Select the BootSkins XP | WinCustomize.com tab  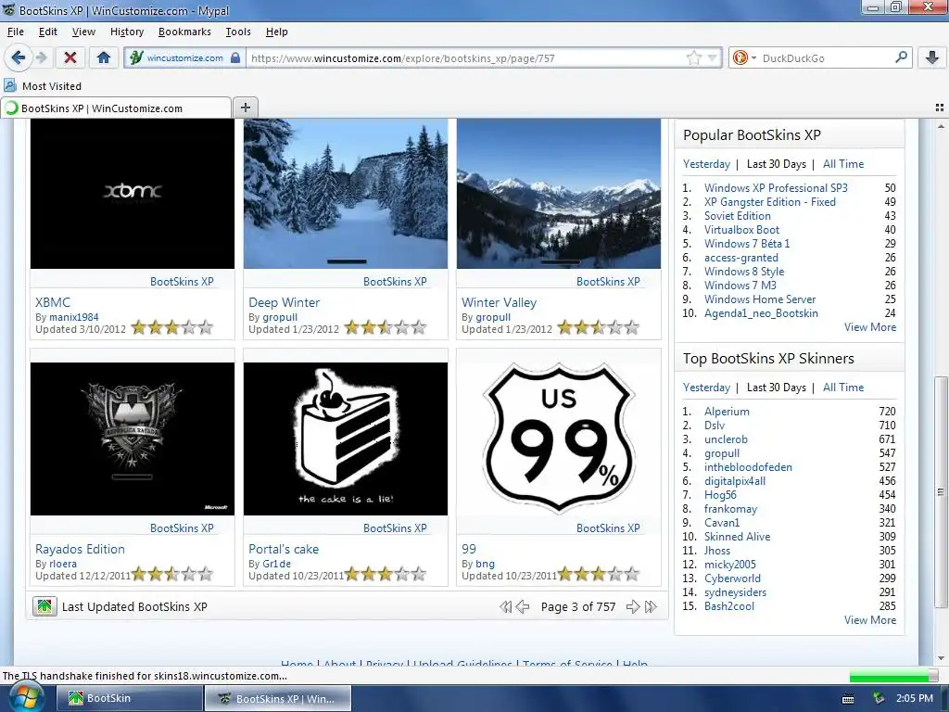(116, 108)
